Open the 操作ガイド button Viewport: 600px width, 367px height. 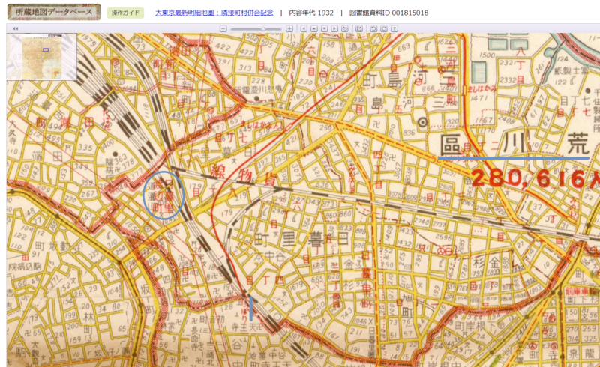point(125,13)
